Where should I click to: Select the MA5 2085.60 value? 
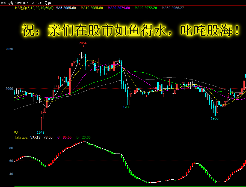click(66, 8)
